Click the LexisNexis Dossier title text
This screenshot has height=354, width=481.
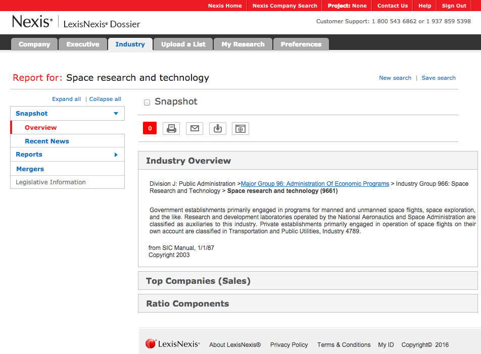102,24
